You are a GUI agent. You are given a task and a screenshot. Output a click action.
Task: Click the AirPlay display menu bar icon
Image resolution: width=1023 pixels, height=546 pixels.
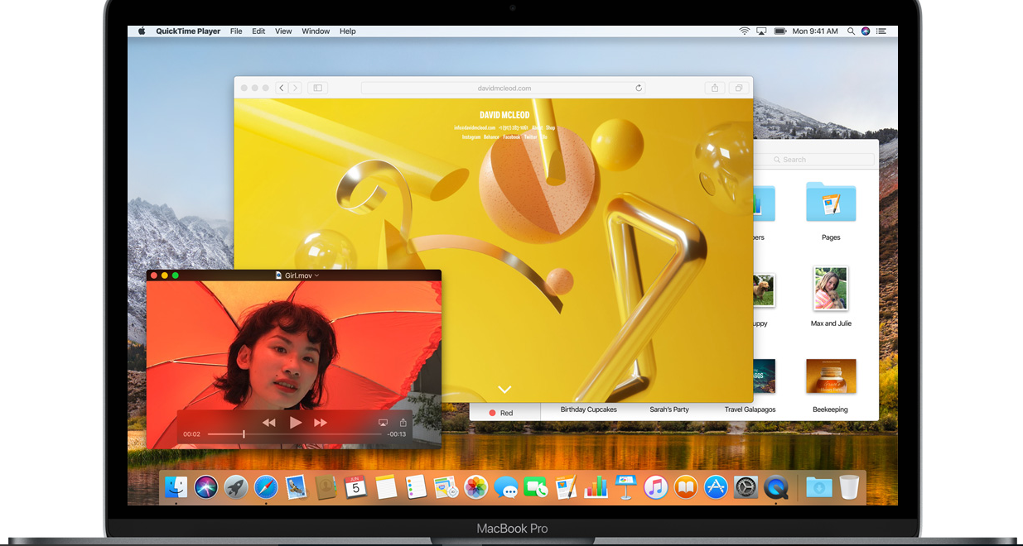click(761, 31)
